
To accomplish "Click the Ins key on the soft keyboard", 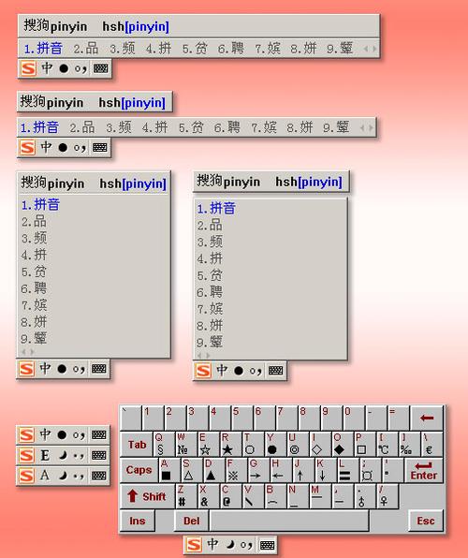I will (138, 521).
